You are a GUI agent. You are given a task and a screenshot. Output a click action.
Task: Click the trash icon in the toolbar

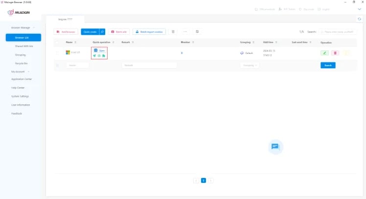(x=173, y=31)
